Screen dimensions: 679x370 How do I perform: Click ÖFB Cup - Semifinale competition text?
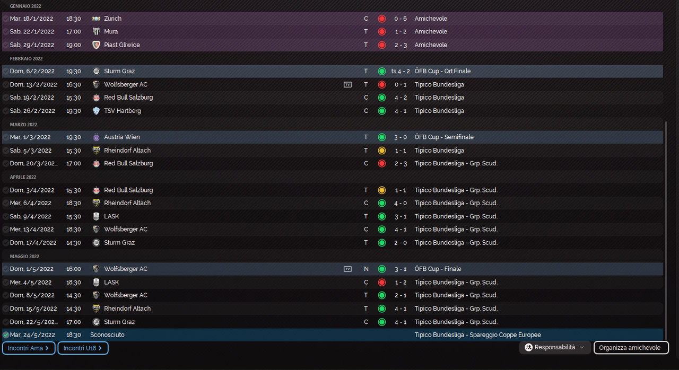click(444, 137)
